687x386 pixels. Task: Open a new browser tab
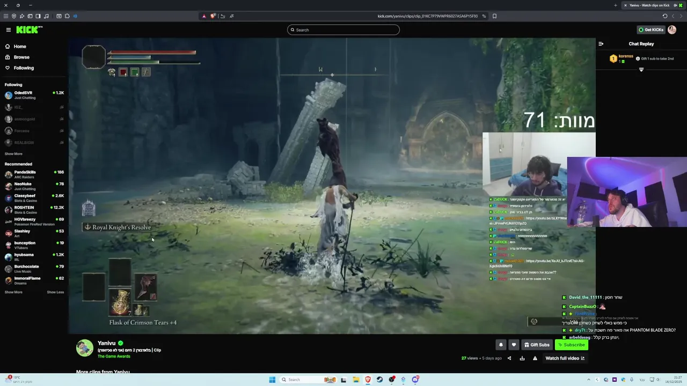click(x=615, y=5)
